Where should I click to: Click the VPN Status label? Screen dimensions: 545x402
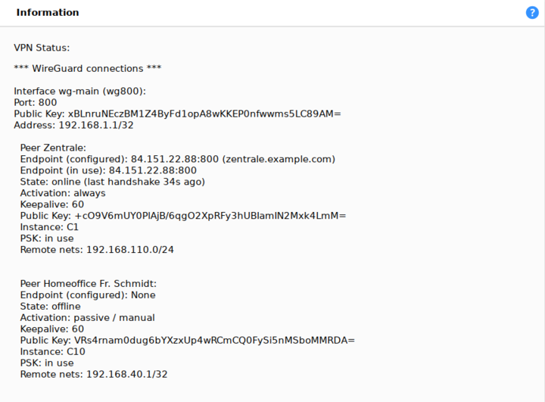[x=42, y=48]
